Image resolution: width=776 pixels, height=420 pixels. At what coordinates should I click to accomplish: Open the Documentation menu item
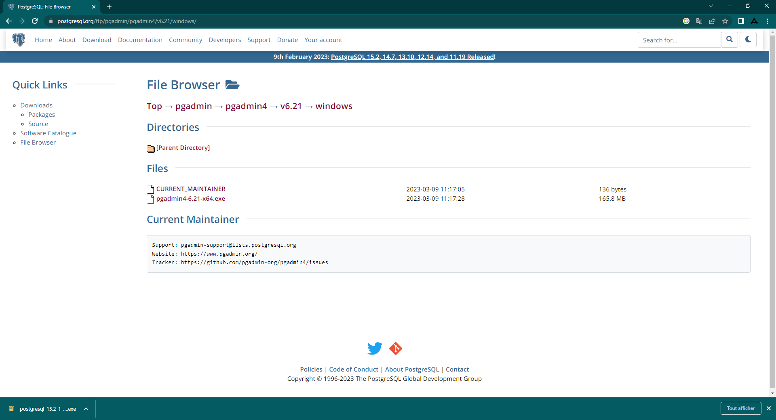(x=140, y=40)
